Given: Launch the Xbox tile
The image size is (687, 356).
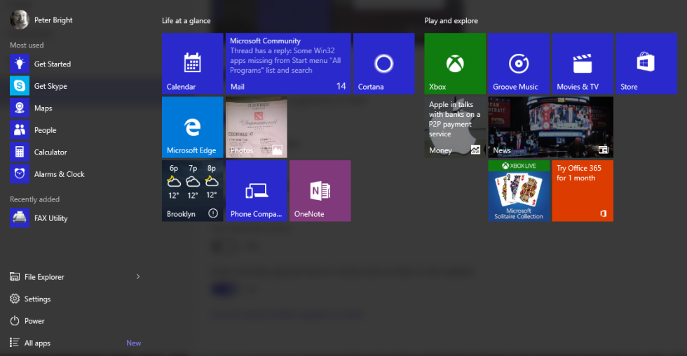Looking at the screenshot, I should (x=455, y=64).
